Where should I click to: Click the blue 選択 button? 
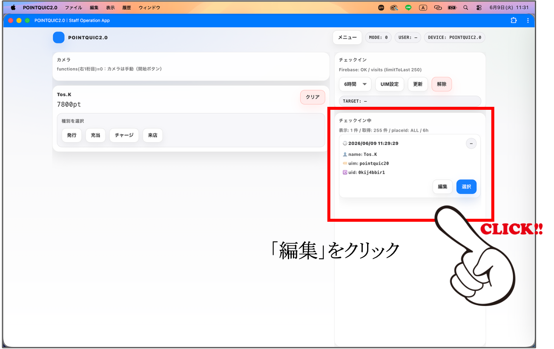pyautogui.click(x=466, y=187)
